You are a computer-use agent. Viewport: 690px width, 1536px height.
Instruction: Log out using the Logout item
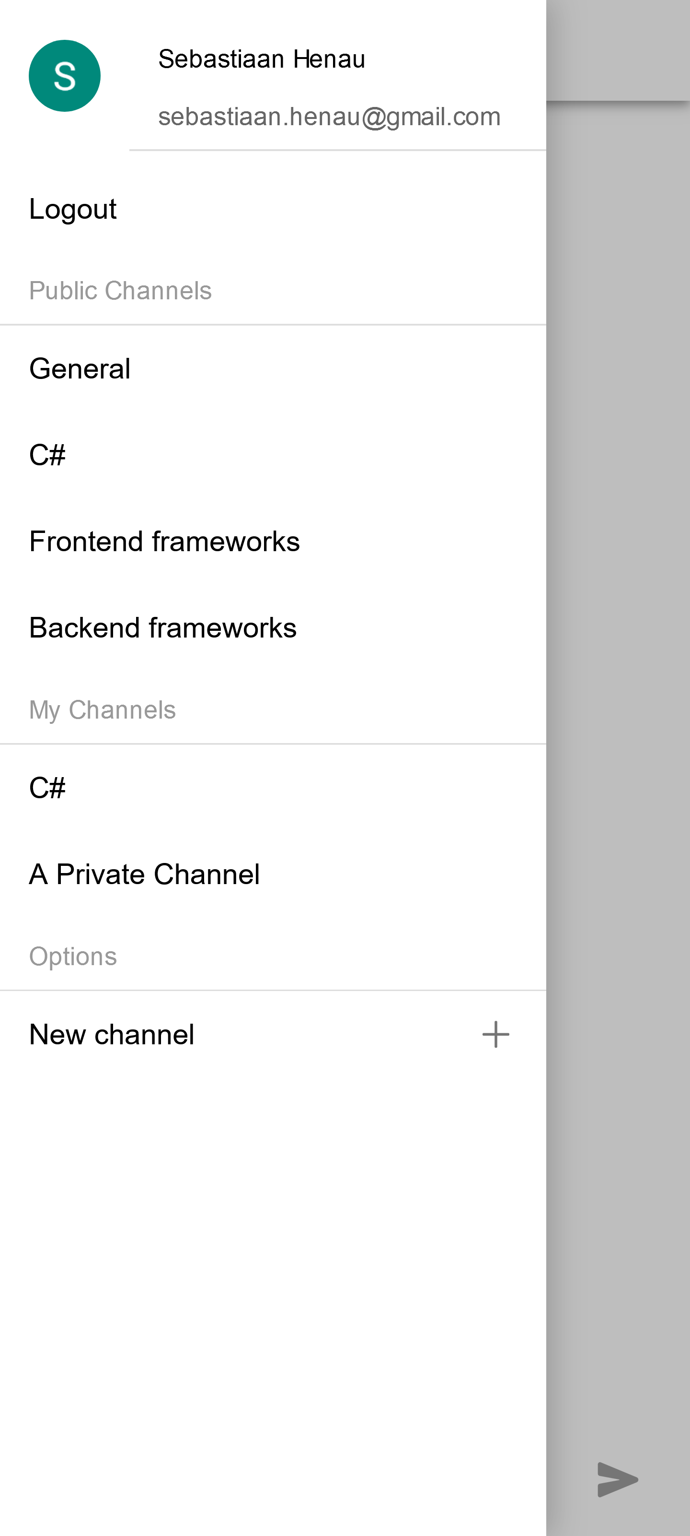point(73,209)
